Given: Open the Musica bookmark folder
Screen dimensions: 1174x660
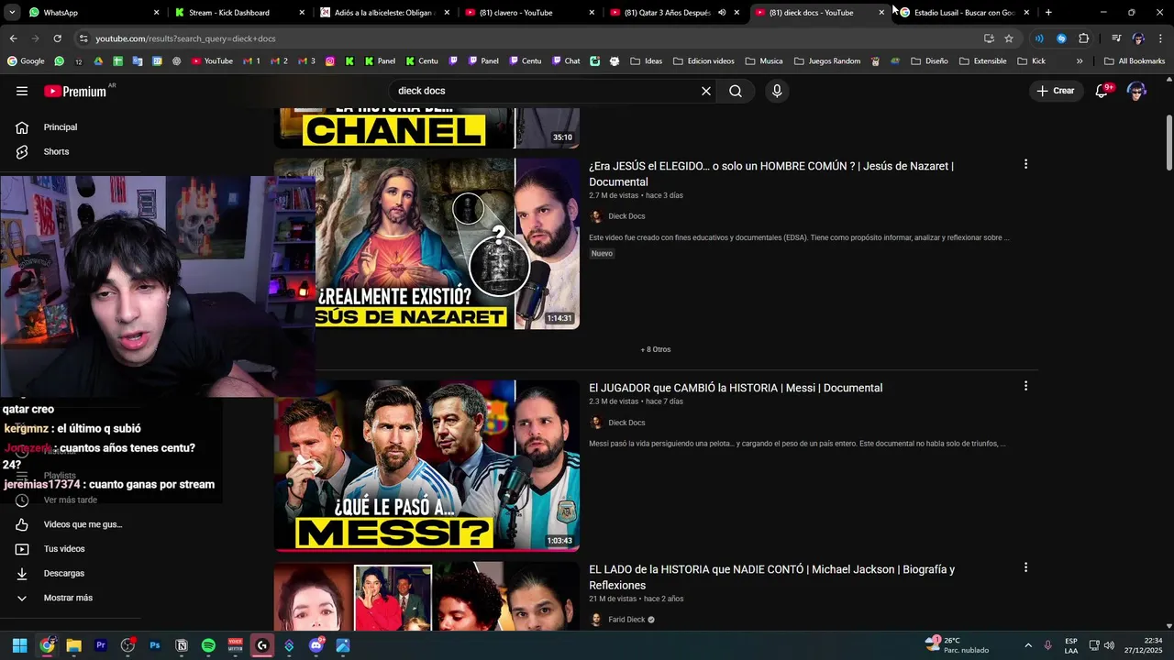Looking at the screenshot, I should click(x=764, y=61).
